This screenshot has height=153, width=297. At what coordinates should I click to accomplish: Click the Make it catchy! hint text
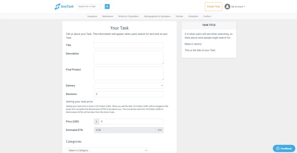(x=193, y=44)
